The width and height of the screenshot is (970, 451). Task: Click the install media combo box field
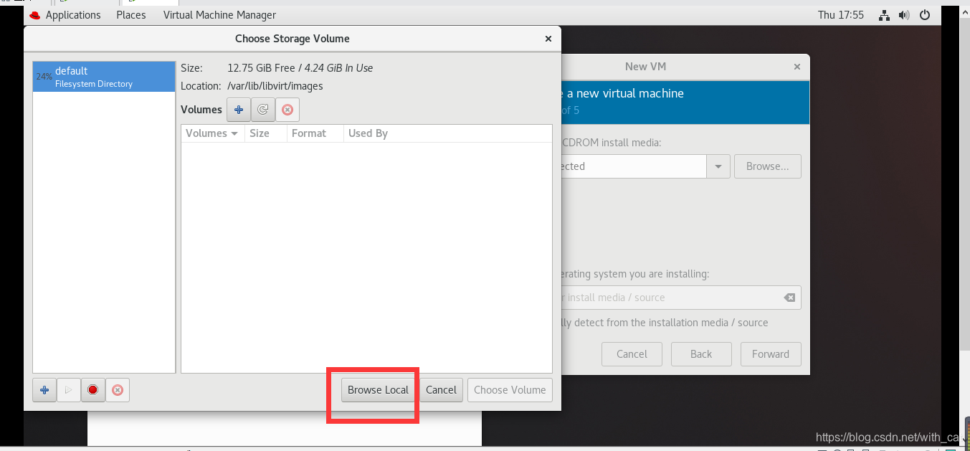coord(634,166)
